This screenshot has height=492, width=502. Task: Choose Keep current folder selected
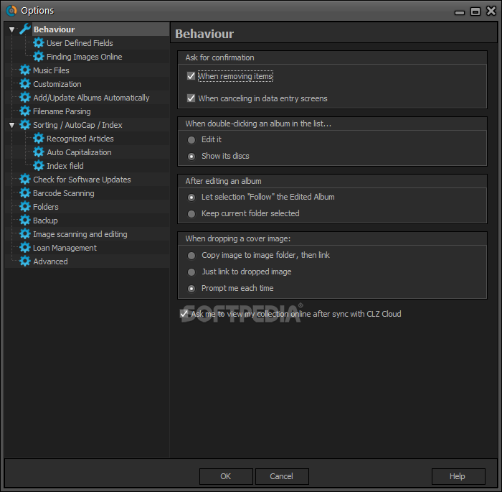191,213
